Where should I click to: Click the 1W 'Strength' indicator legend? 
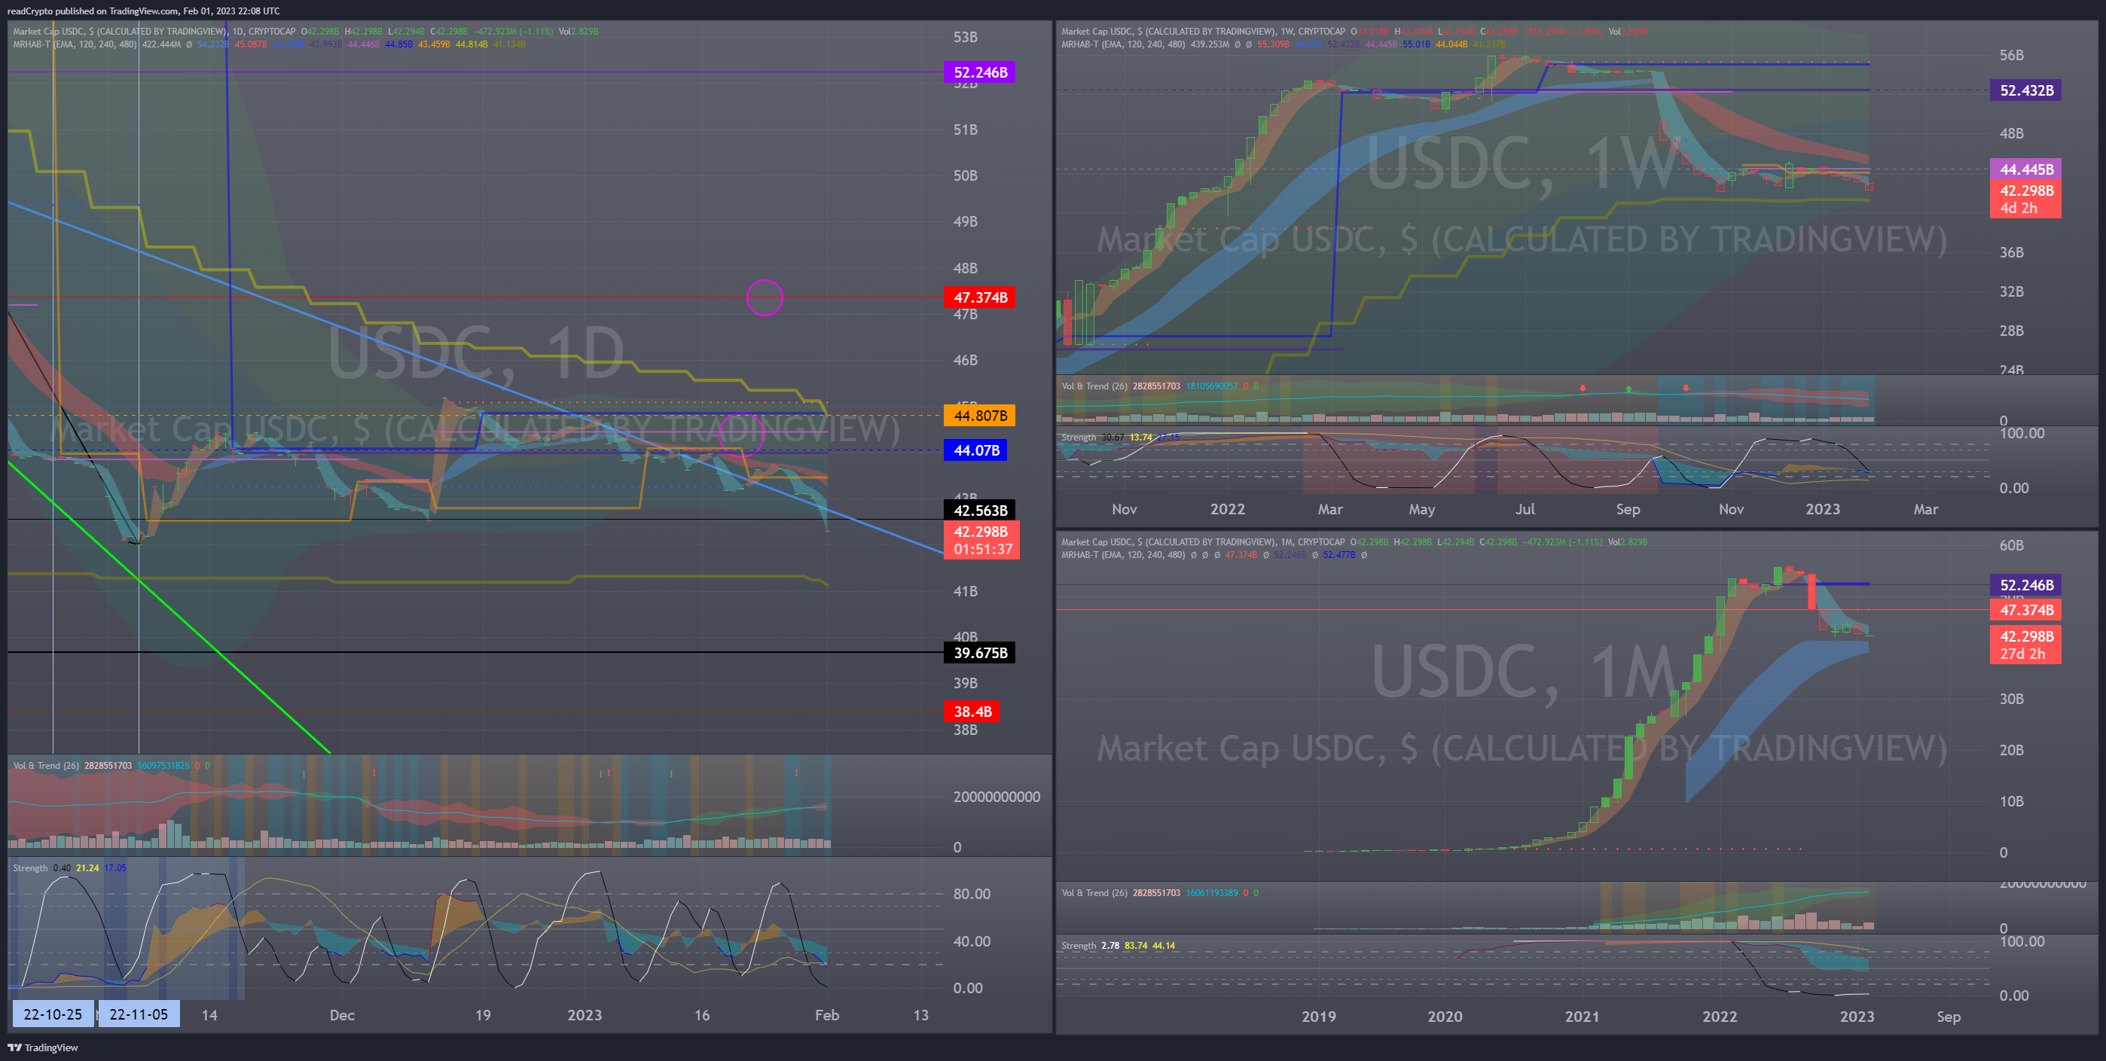(1079, 438)
